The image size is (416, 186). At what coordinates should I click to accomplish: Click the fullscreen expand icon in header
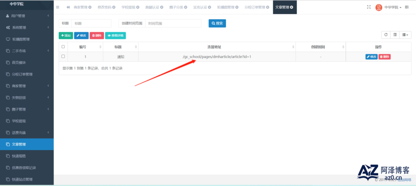(368, 7)
